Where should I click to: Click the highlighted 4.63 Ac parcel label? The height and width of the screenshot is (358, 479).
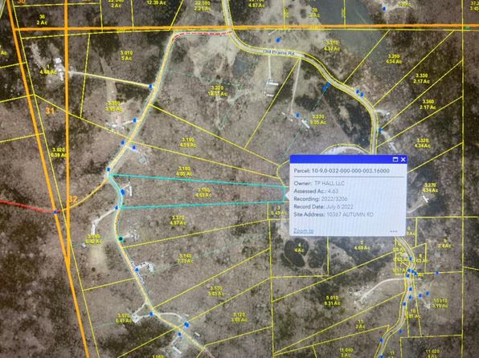click(203, 193)
